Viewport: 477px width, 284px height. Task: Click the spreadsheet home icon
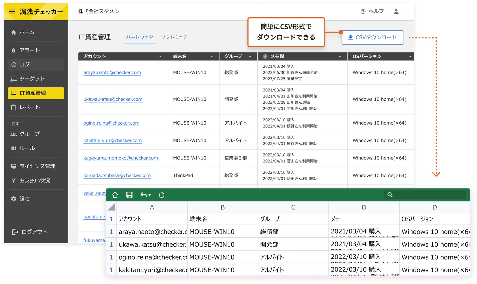[x=115, y=195]
